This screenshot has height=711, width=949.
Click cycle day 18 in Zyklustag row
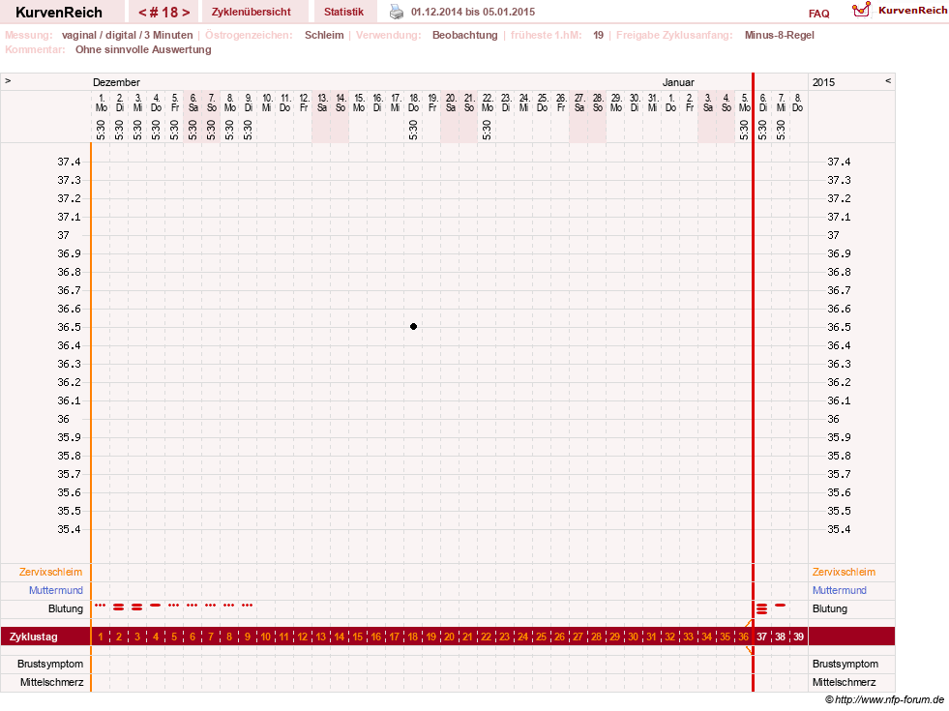pos(413,637)
